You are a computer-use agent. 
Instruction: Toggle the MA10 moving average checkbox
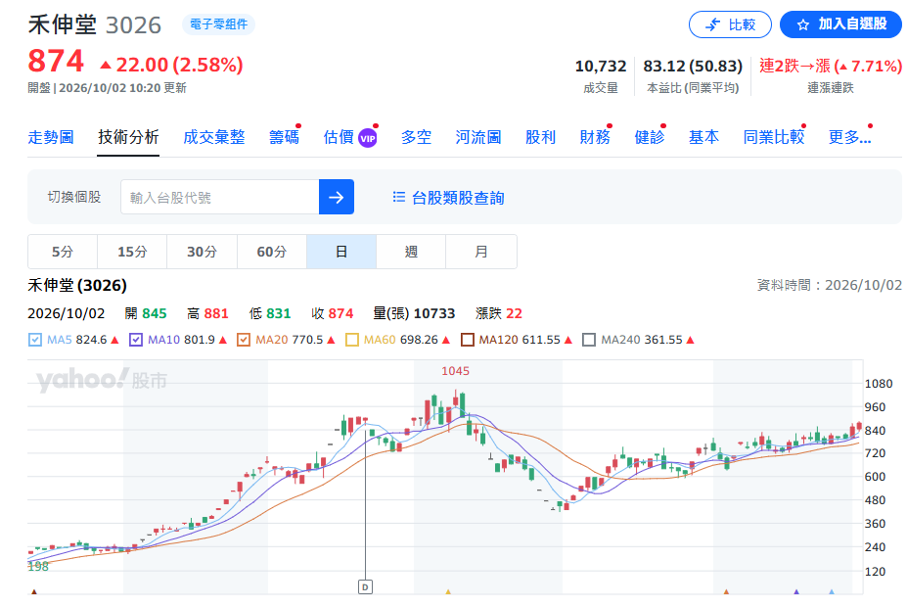click(x=135, y=340)
